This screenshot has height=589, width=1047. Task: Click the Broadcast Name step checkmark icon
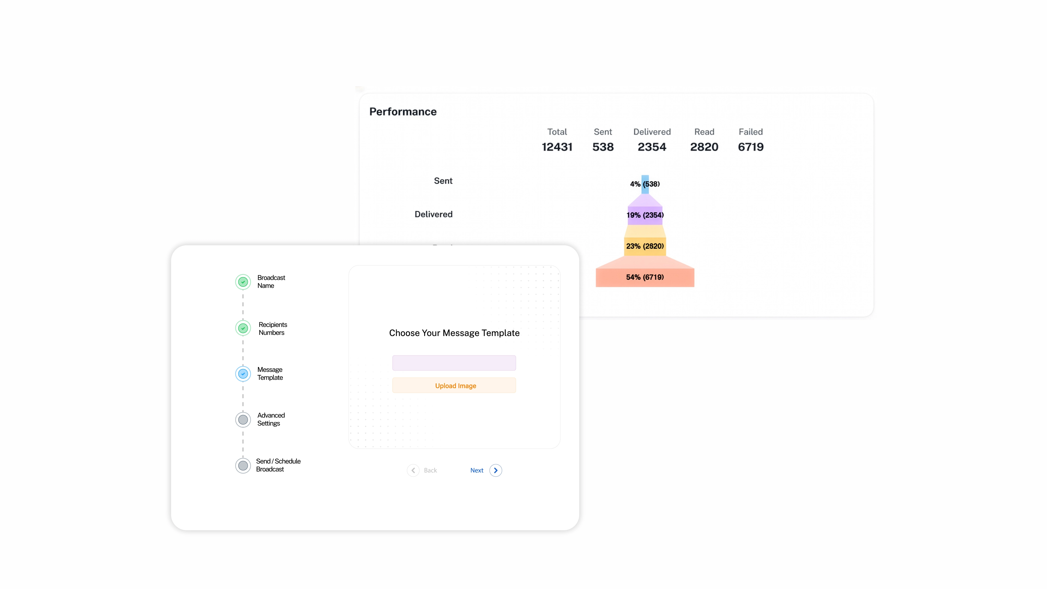pyautogui.click(x=243, y=282)
